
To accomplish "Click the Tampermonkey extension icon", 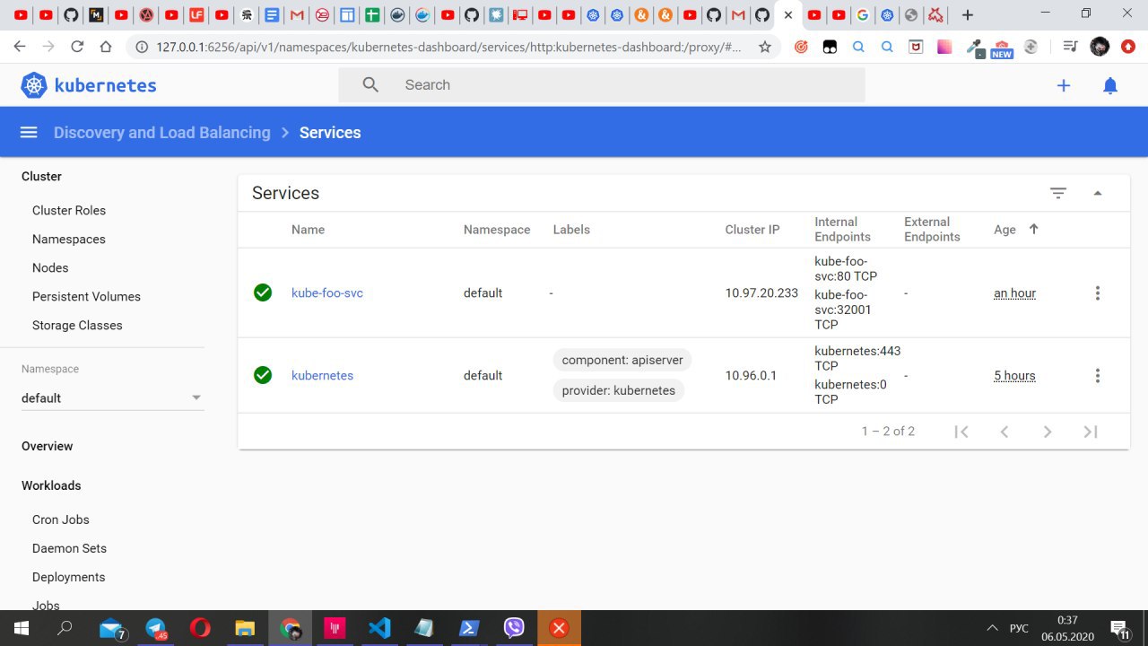I will tap(830, 47).
